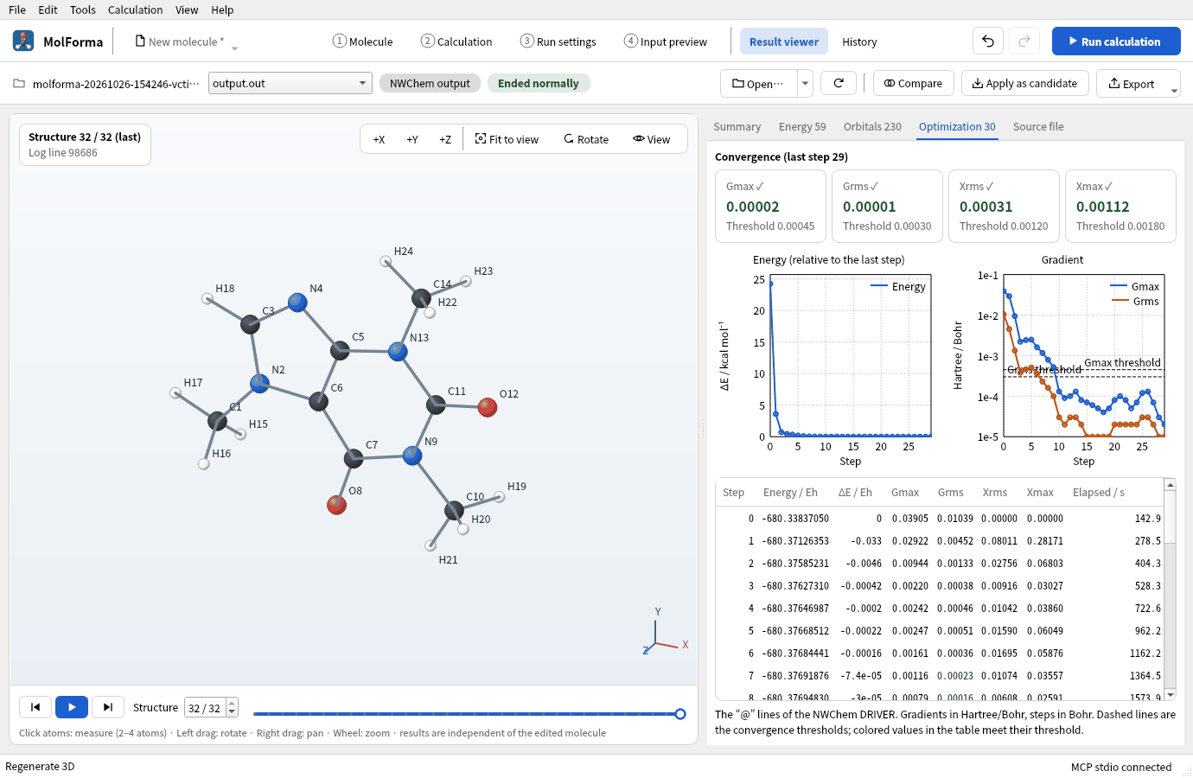Select the O12 oxygen atom in the viewer

coord(488,407)
